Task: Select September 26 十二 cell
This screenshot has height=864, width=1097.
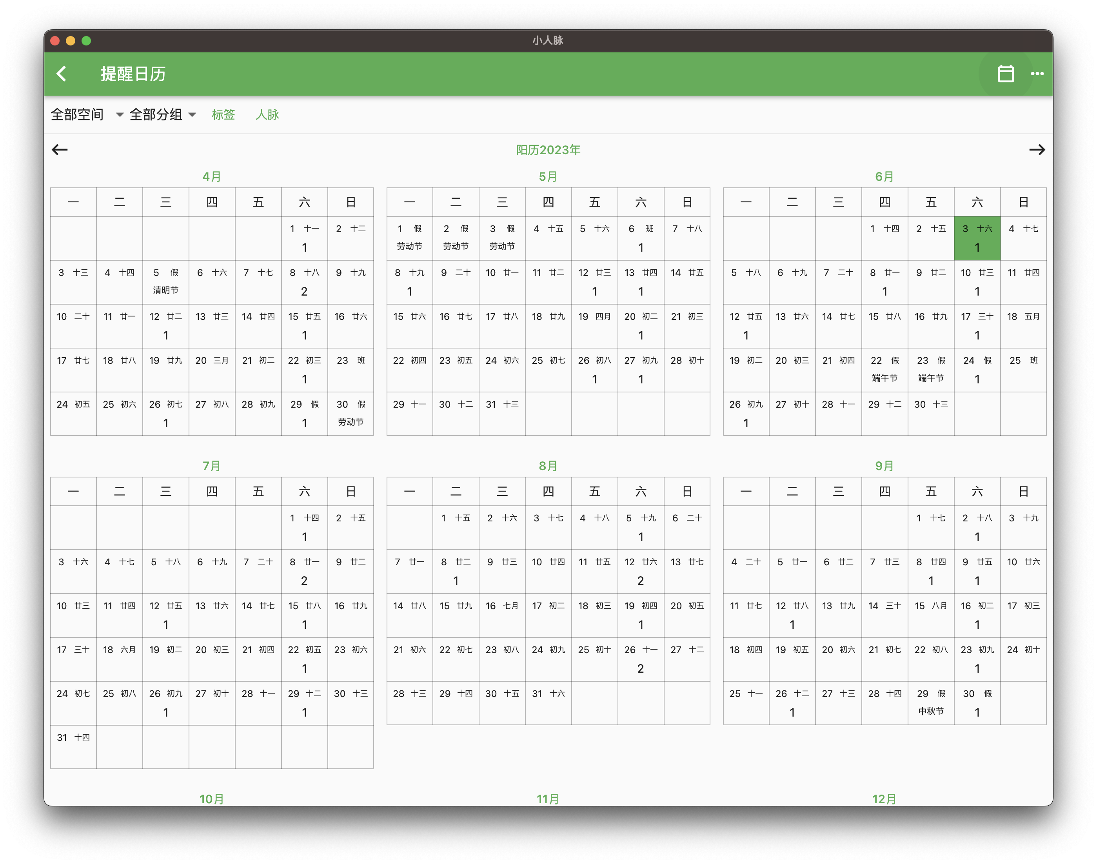Action: tap(792, 703)
